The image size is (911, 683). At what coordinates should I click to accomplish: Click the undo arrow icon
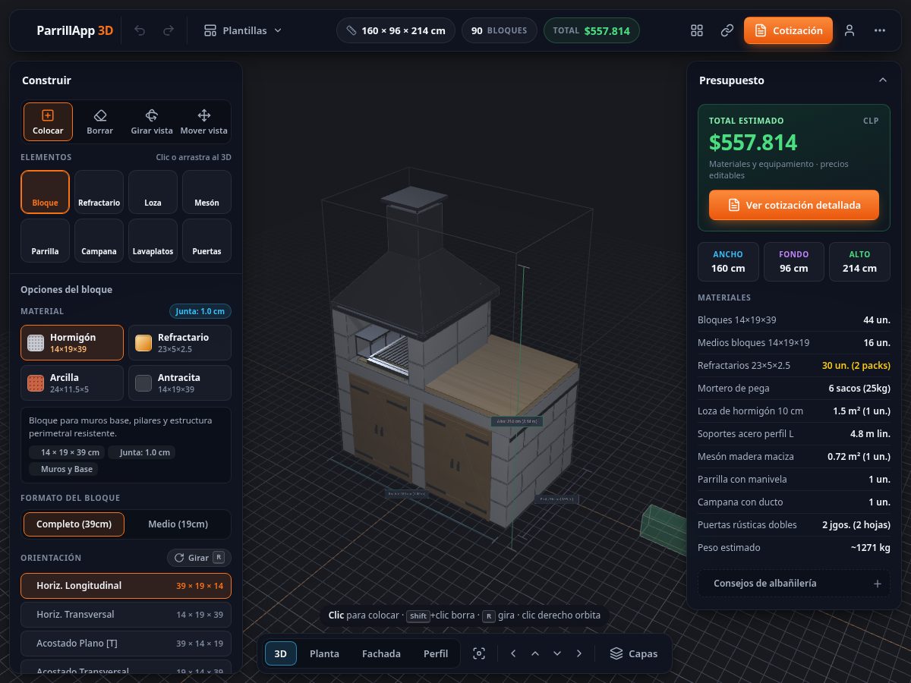click(x=140, y=30)
